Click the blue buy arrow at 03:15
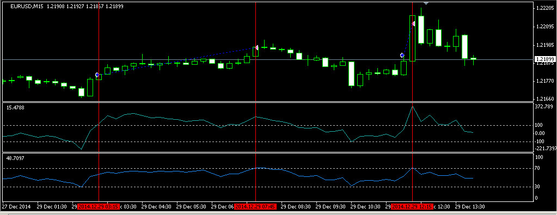Viewport: 557px width, 215px height. (x=97, y=75)
